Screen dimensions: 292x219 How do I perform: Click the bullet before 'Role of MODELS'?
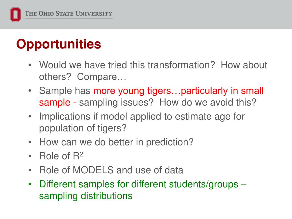30,170
